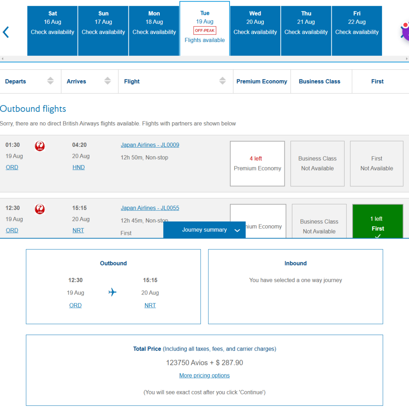Sort flights by Departs column arrows
The width and height of the screenshot is (409, 410).
pos(50,81)
